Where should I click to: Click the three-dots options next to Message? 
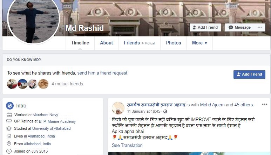pos(259,27)
